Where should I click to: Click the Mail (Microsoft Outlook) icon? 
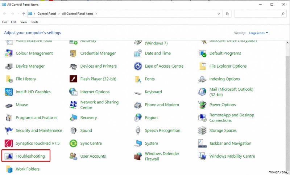click(202, 92)
